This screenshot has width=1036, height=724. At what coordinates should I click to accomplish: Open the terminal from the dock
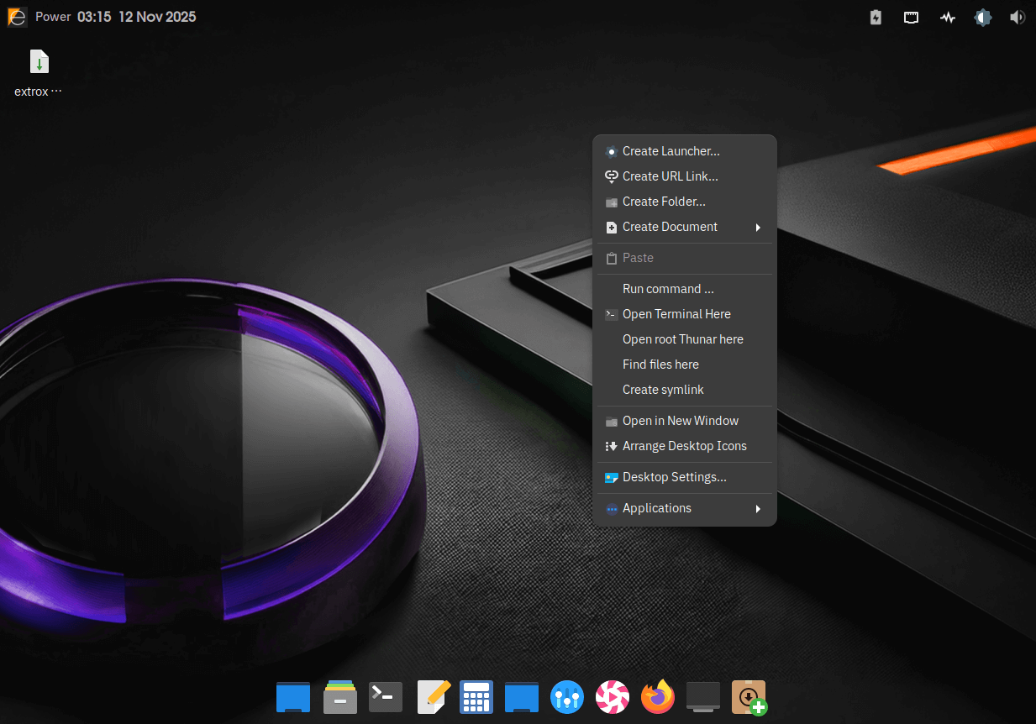click(386, 697)
